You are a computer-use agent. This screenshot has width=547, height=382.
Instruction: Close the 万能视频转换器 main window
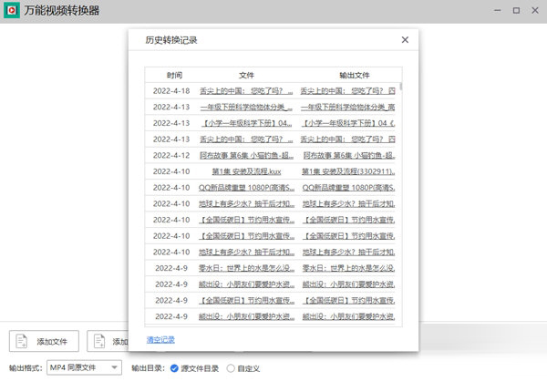[535, 10]
